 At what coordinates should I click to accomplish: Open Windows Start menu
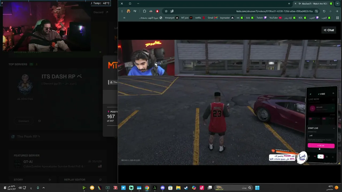coord(257,188)
